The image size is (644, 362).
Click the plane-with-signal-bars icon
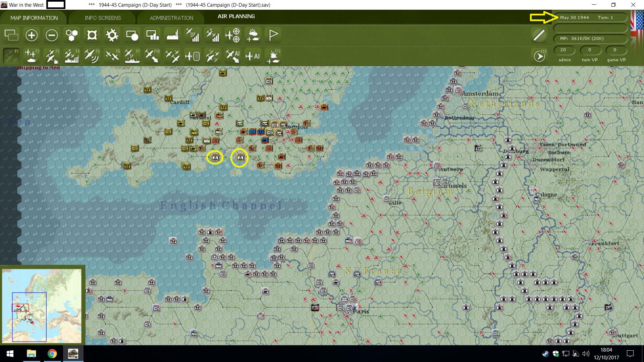tap(193, 35)
